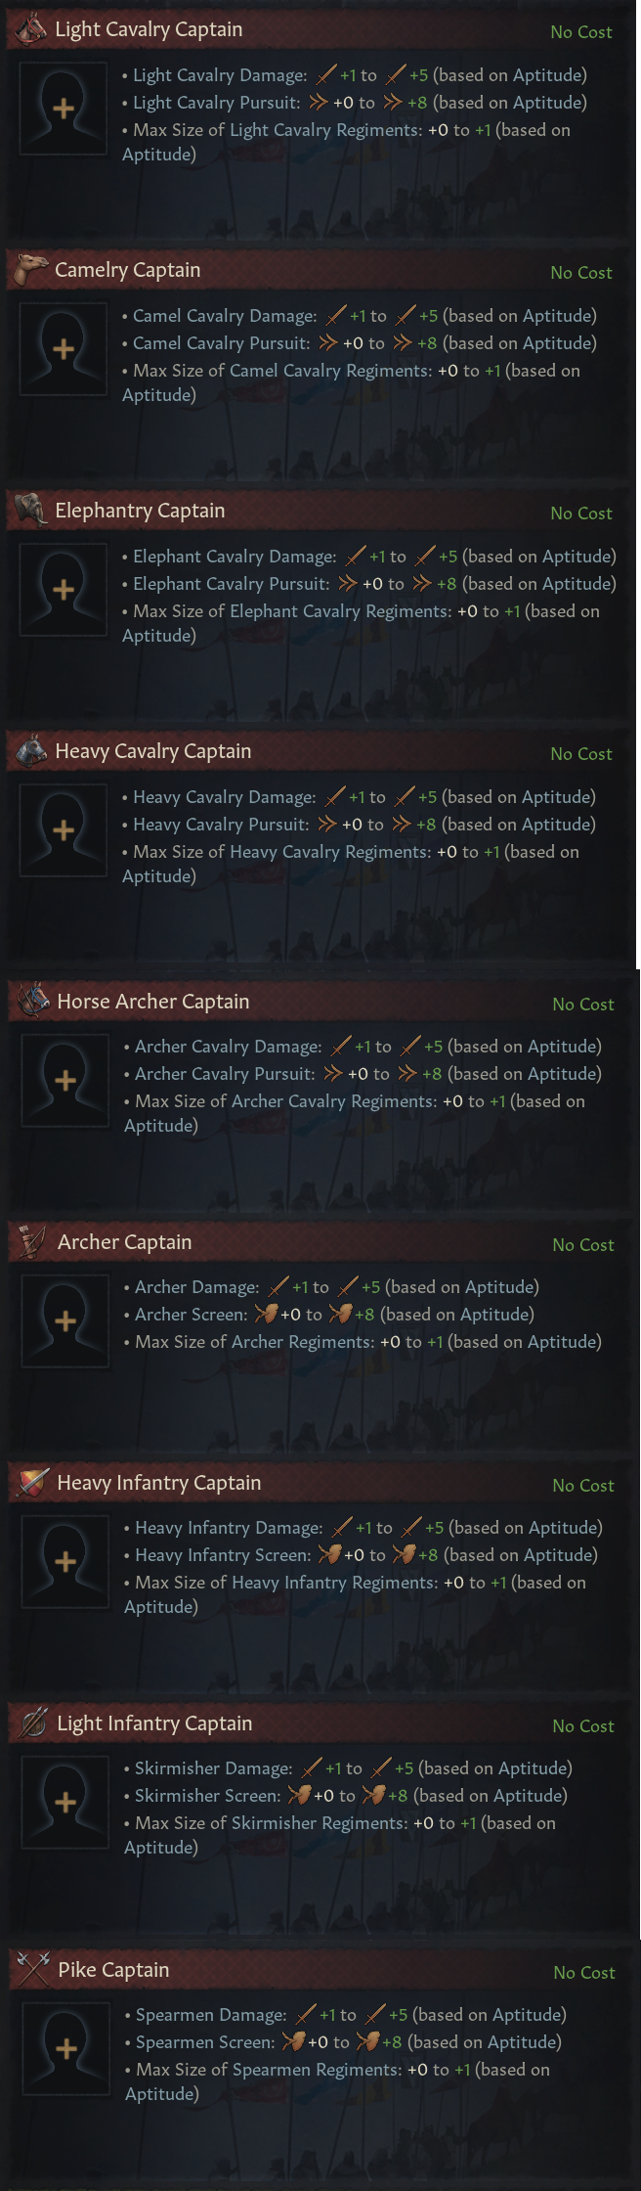The height and width of the screenshot is (2191, 641).
Task: Click the Light Cavalry Captain horse icon
Action: coord(31,29)
